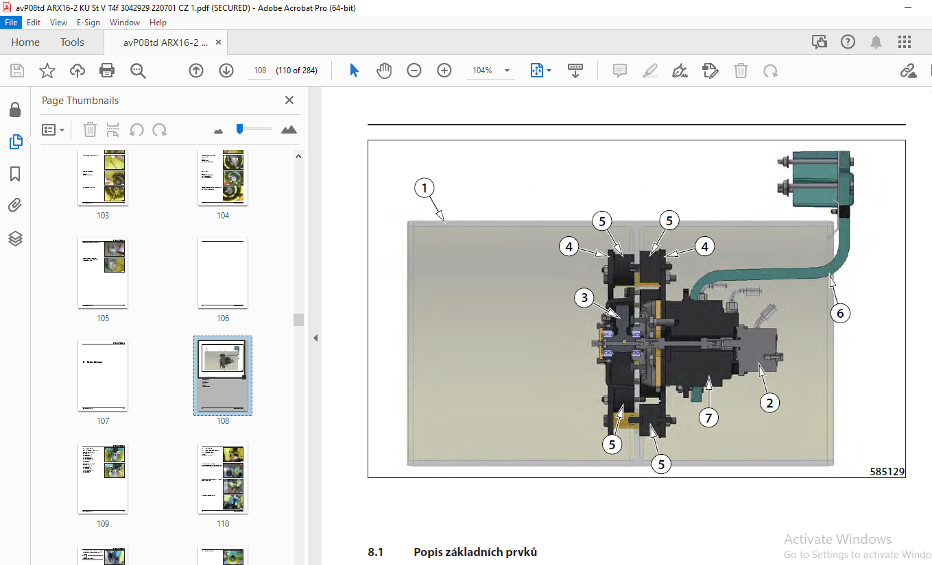
Task: Select page 107 thumbnail
Action: tap(103, 376)
